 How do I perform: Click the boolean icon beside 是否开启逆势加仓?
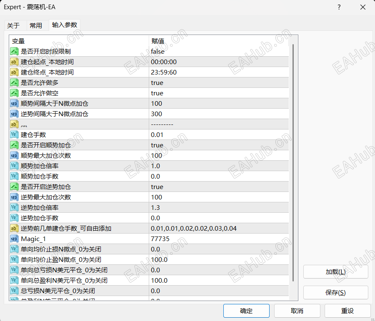click(14, 187)
